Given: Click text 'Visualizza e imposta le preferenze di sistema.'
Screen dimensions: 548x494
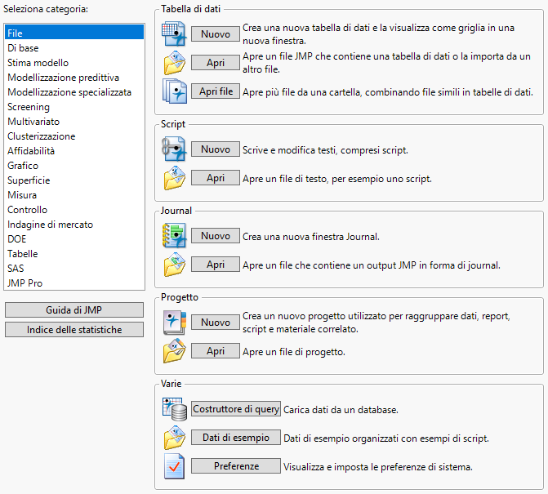Looking at the screenshot, I should coord(378,467).
